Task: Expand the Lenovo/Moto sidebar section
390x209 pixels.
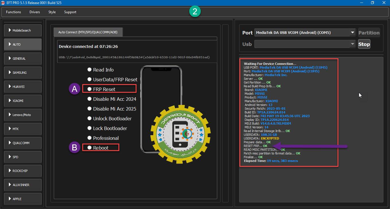Action: click(x=23, y=115)
